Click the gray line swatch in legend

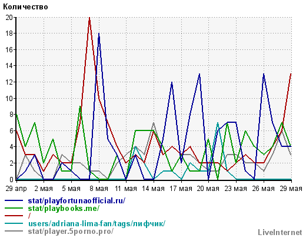(x=14, y=231)
